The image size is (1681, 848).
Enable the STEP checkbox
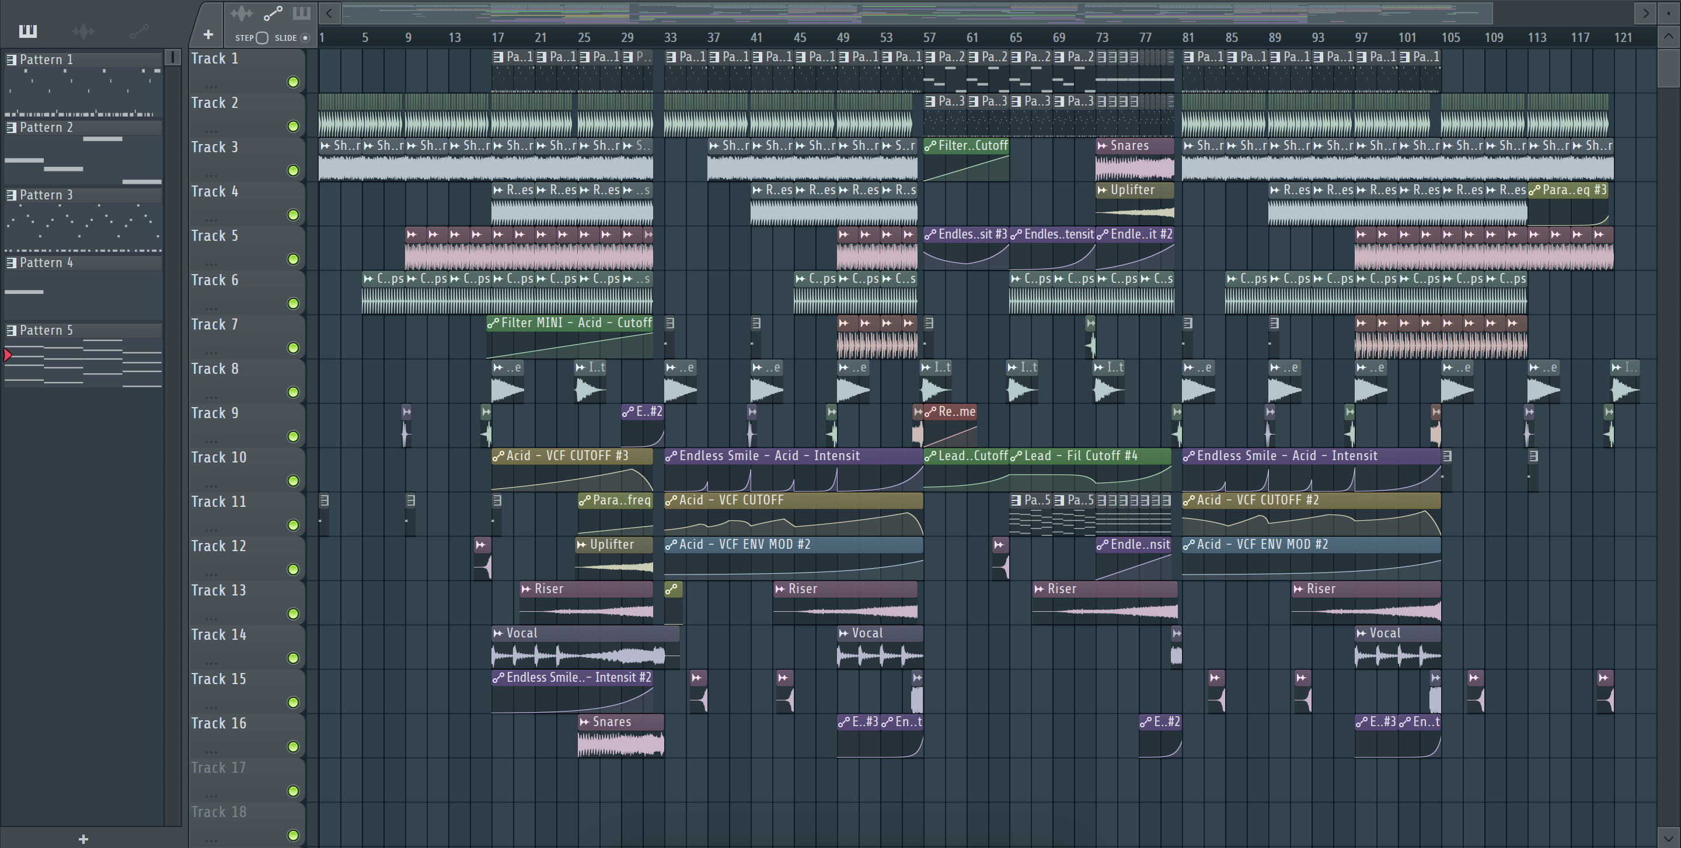point(262,38)
